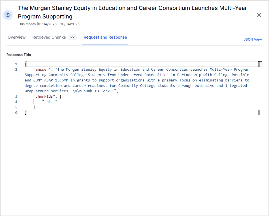The height and width of the screenshot is (216, 269).
Task: Close the details panel with the X
Action: 259,15
